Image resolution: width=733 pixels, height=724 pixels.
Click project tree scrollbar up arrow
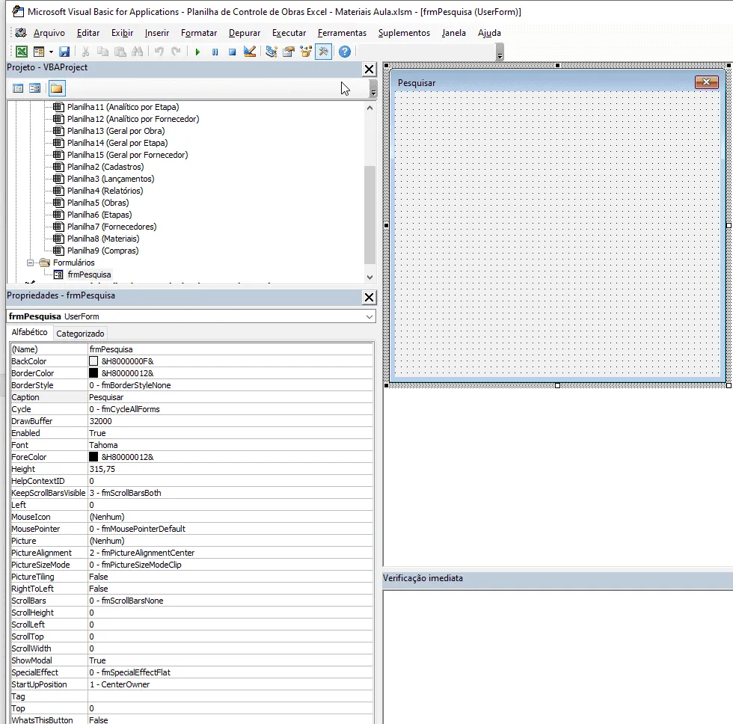tap(369, 108)
